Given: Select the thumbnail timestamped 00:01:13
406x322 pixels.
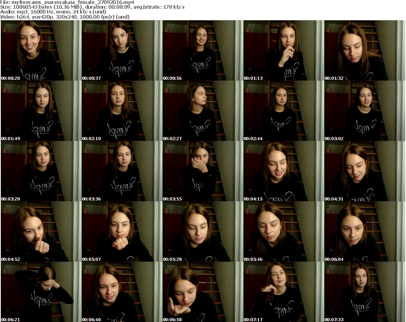Looking at the screenshot, I should pyautogui.click(x=284, y=50).
